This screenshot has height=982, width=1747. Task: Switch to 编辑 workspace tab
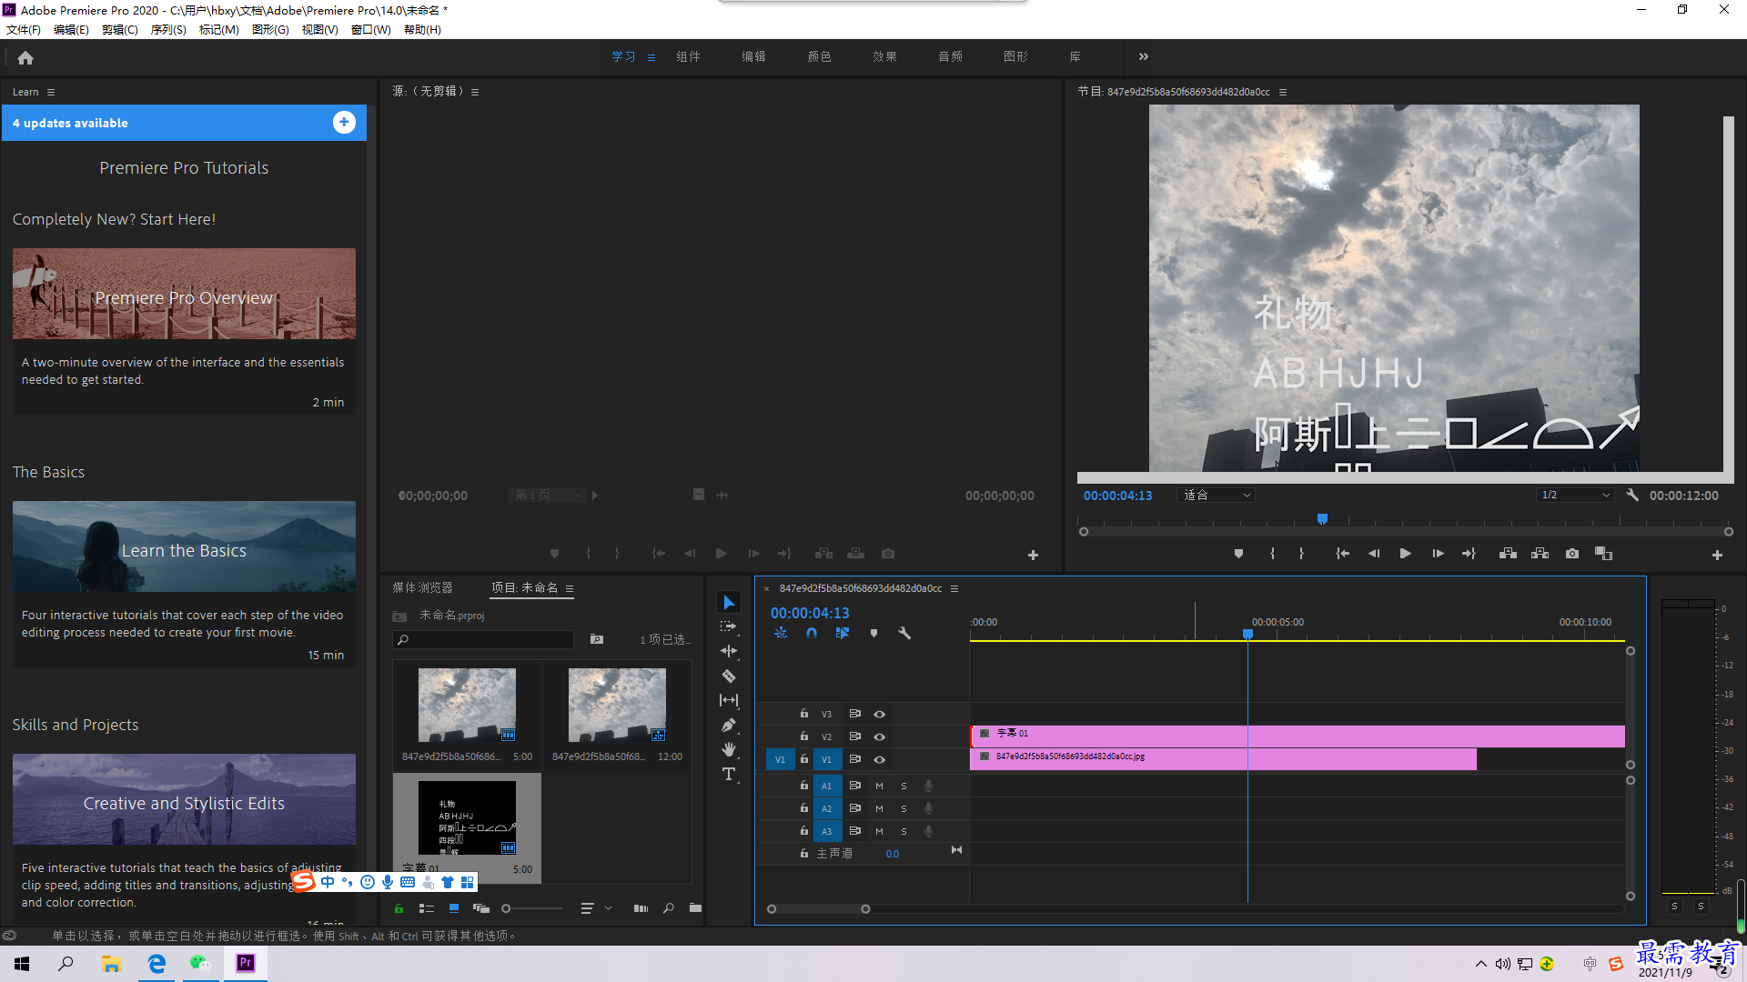[x=753, y=56]
